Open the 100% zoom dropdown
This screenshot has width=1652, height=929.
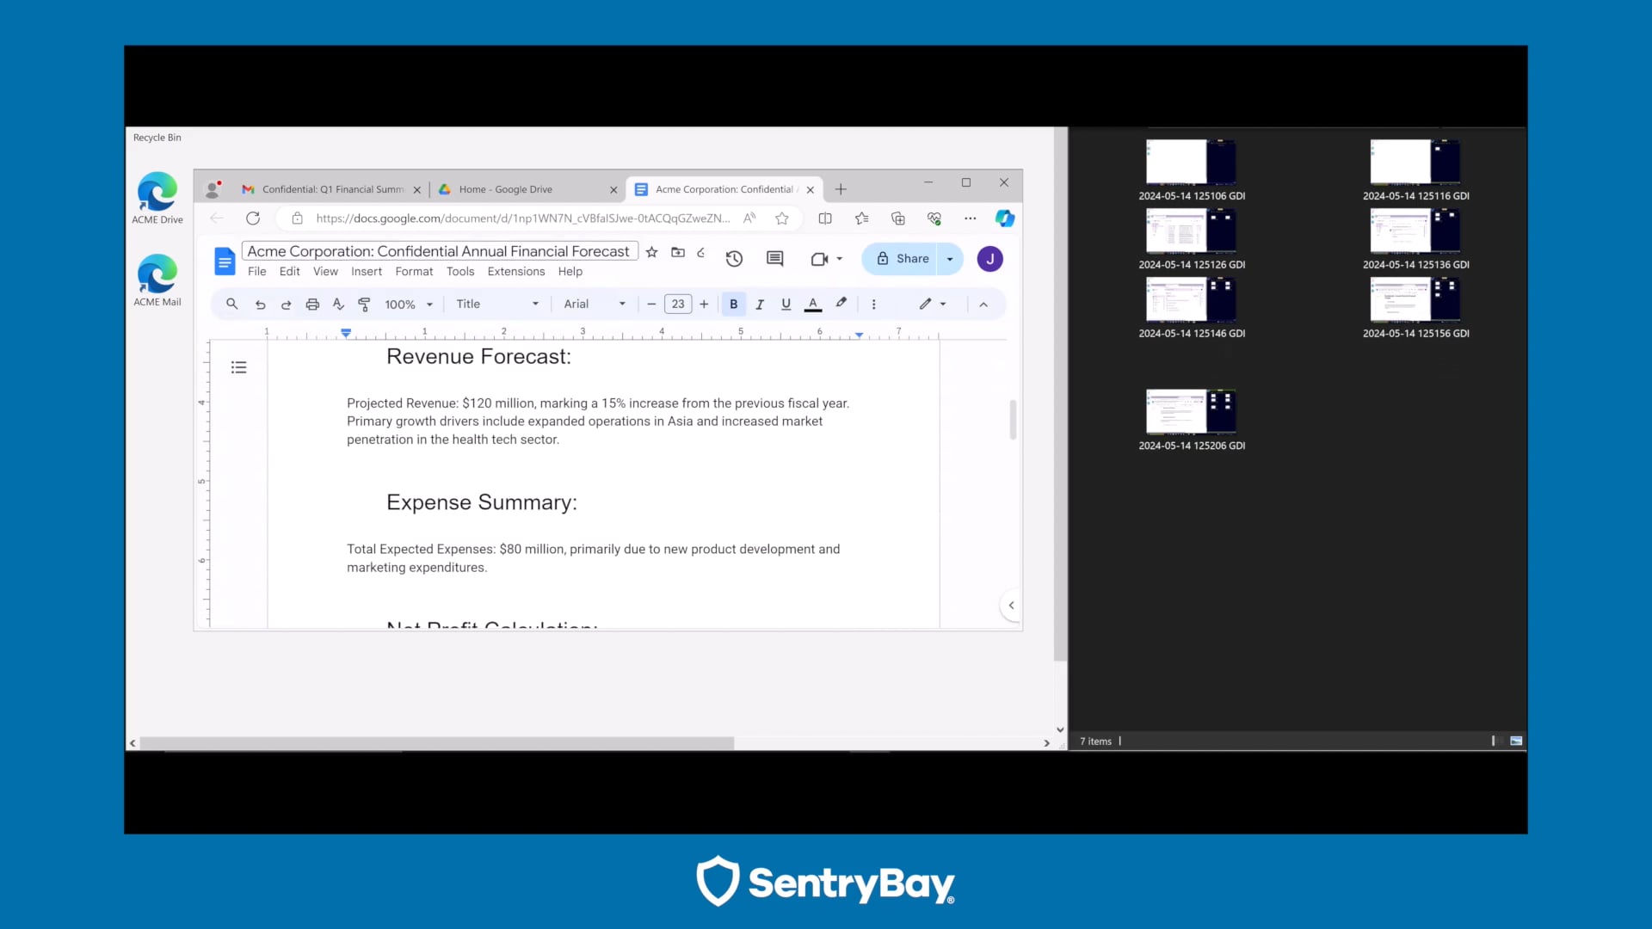click(409, 305)
